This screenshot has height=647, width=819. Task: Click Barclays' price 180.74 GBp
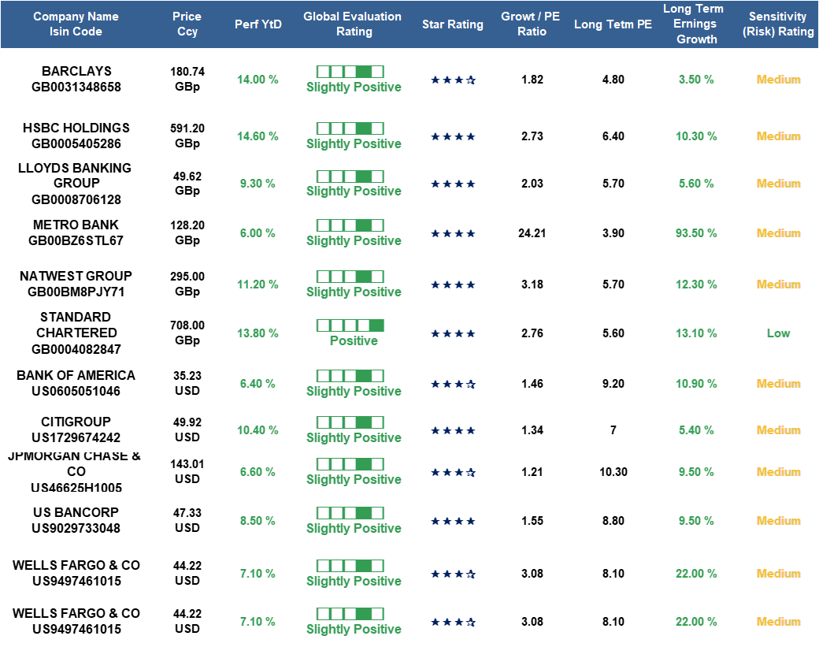(x=187, y=79)
